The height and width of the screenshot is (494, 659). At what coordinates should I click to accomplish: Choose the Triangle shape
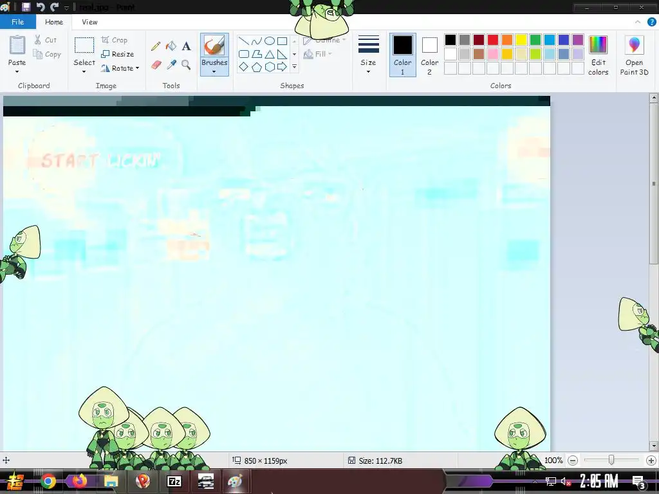pyautogui.click(x=270, y=54)
